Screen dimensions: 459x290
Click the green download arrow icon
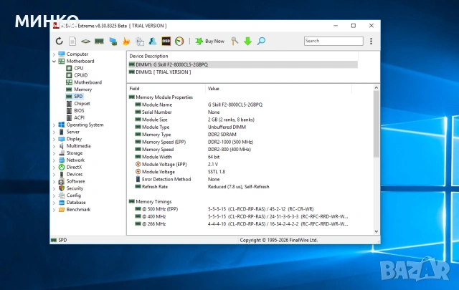tap(247, 42)
